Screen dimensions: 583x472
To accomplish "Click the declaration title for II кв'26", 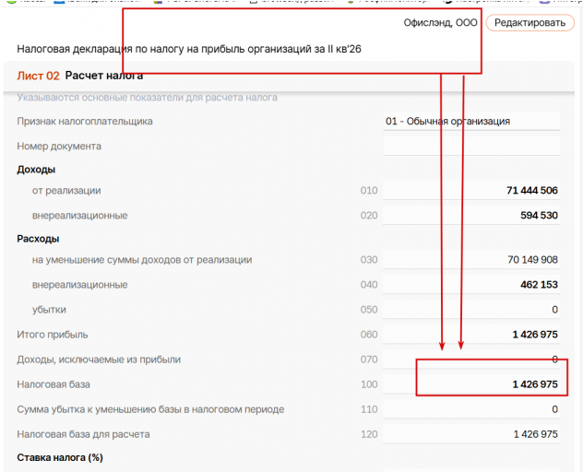I will pyautogui.click(x=189, y=49).
